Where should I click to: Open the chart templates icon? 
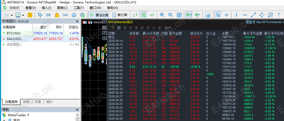[x=18, y=15]
